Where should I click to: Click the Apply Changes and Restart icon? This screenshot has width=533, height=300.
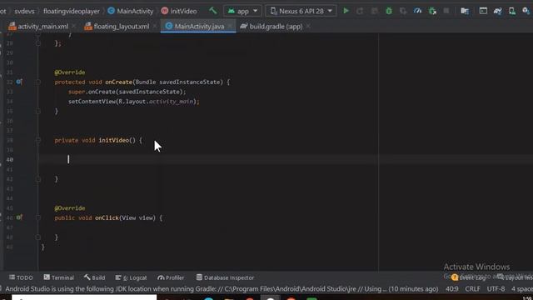[x=360, y=11]
